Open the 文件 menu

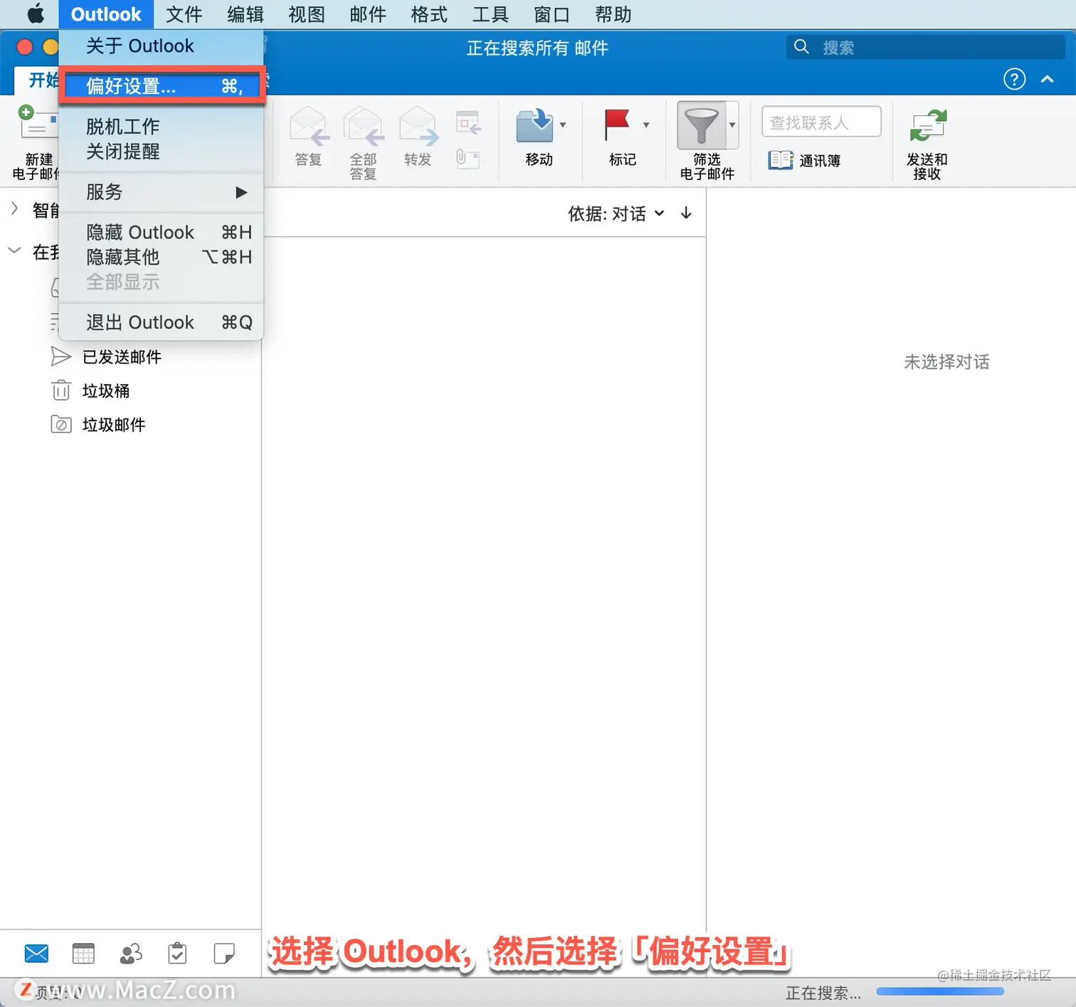[184, 14]
